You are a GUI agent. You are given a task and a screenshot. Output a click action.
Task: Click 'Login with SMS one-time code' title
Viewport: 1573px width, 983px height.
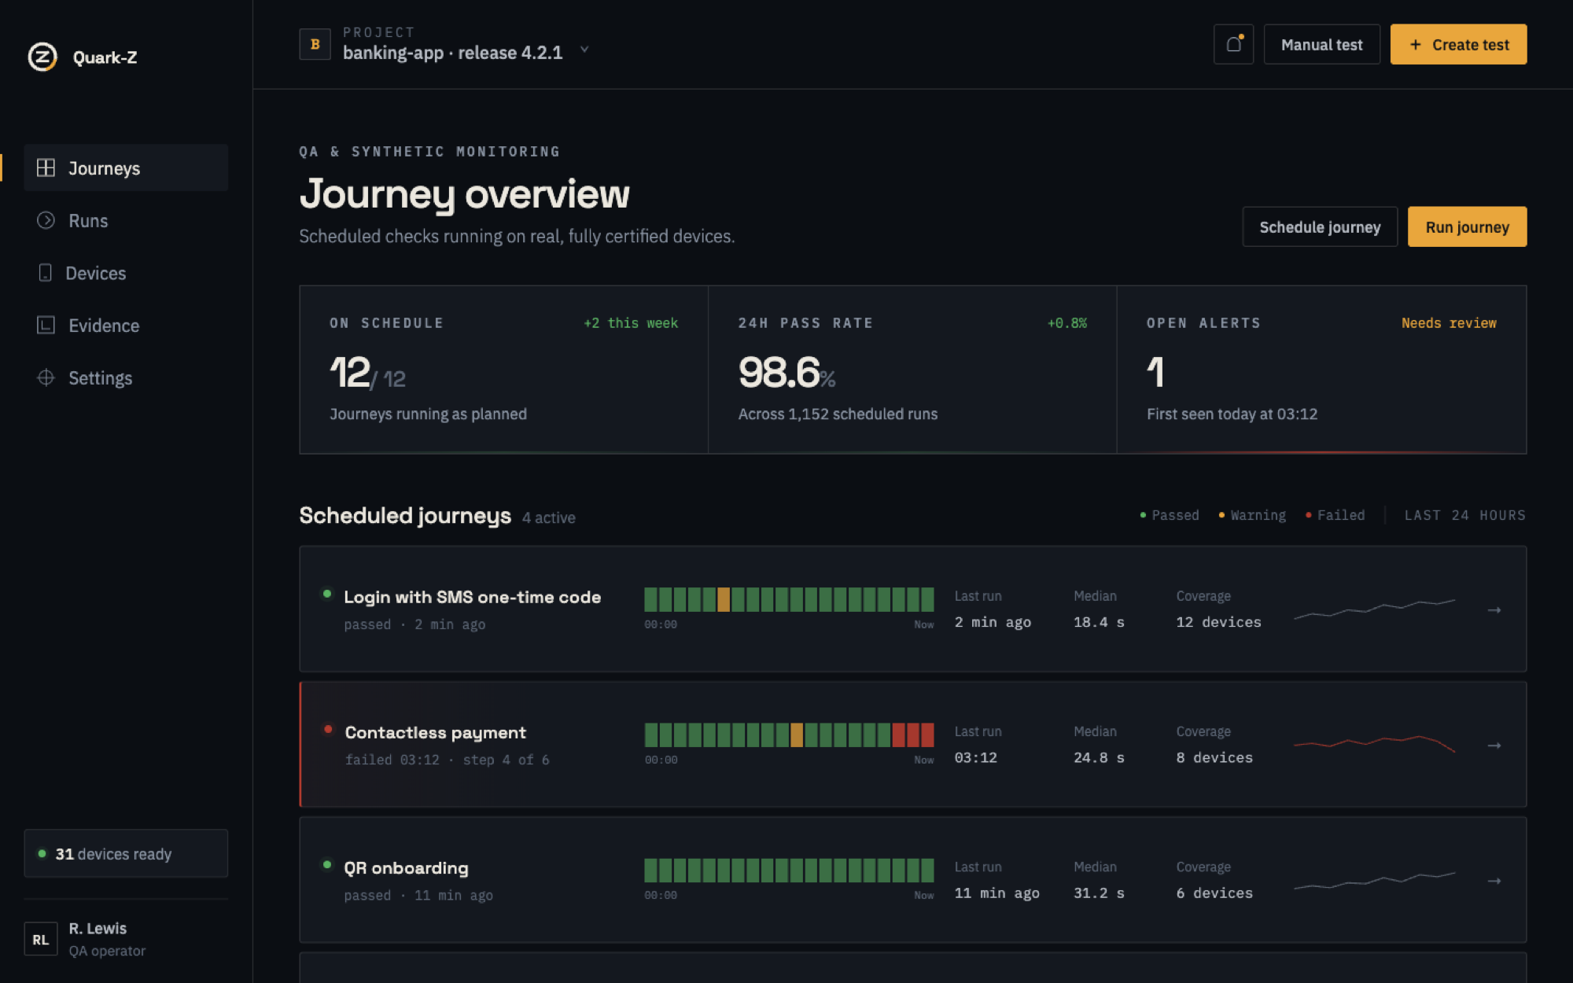472,597
